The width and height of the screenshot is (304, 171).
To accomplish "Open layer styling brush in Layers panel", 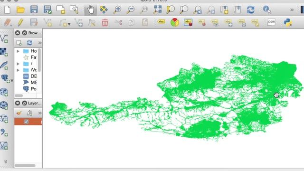I will click(x=19, y=113).
